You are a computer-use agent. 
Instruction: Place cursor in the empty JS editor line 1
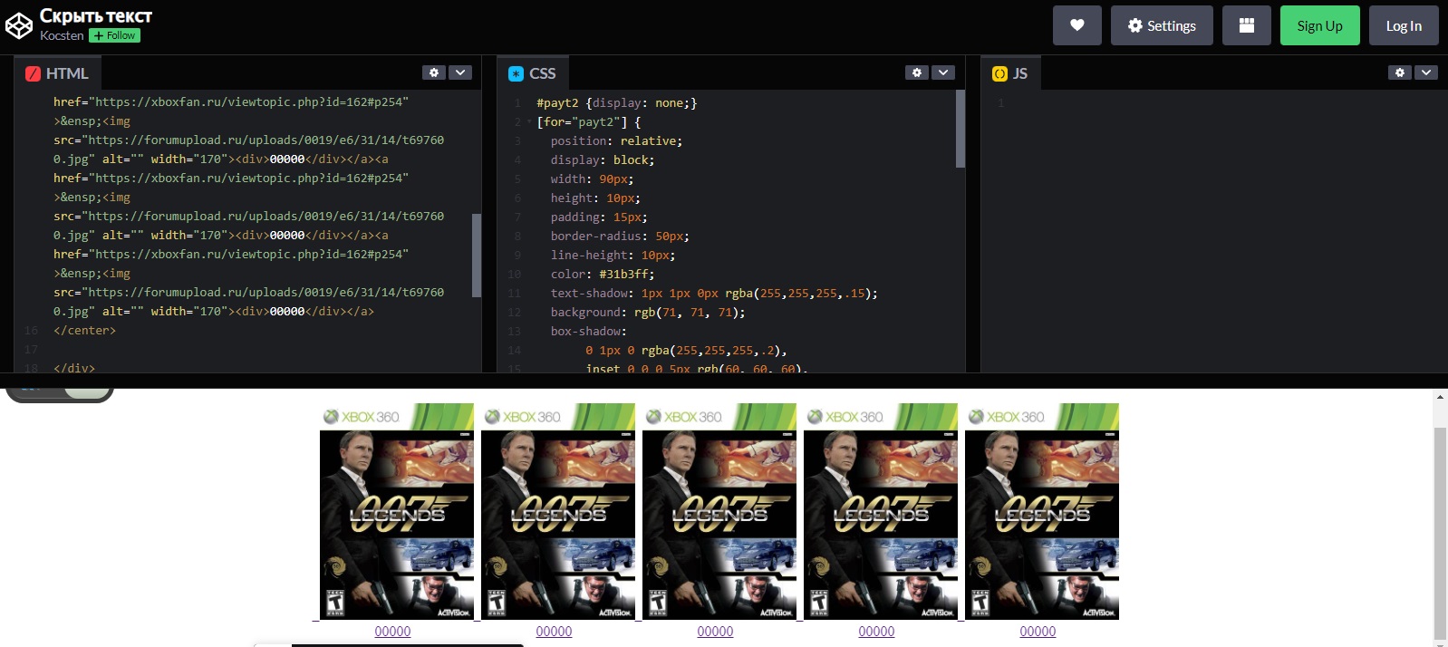1223,103
